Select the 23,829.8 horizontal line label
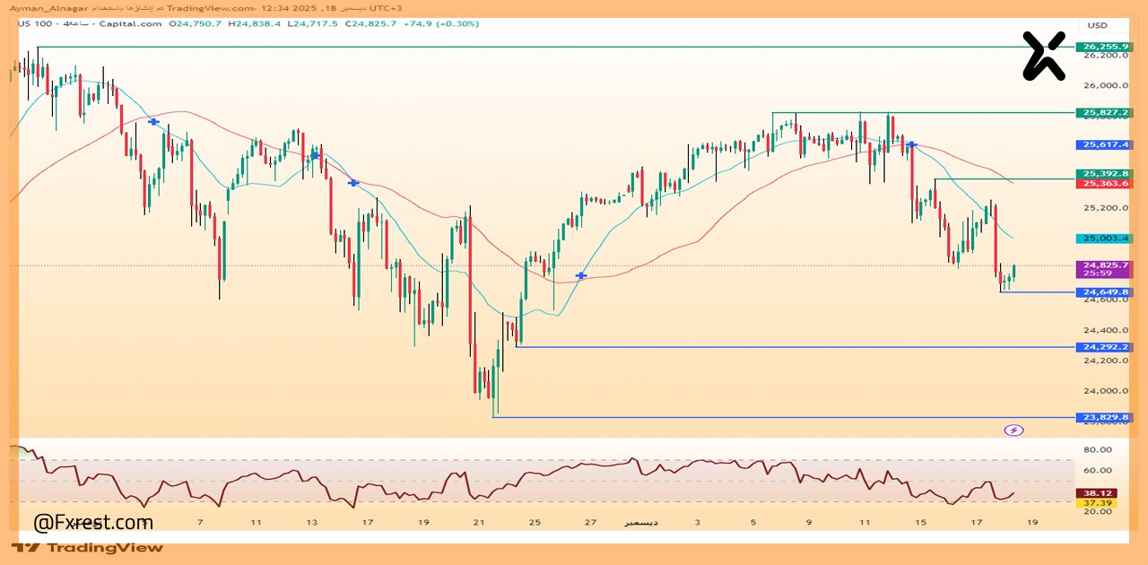This screenshot has width=1148, height=565. [x=1105, y=418]
